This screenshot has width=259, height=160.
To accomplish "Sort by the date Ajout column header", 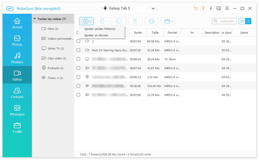I will tap(227, 32).
